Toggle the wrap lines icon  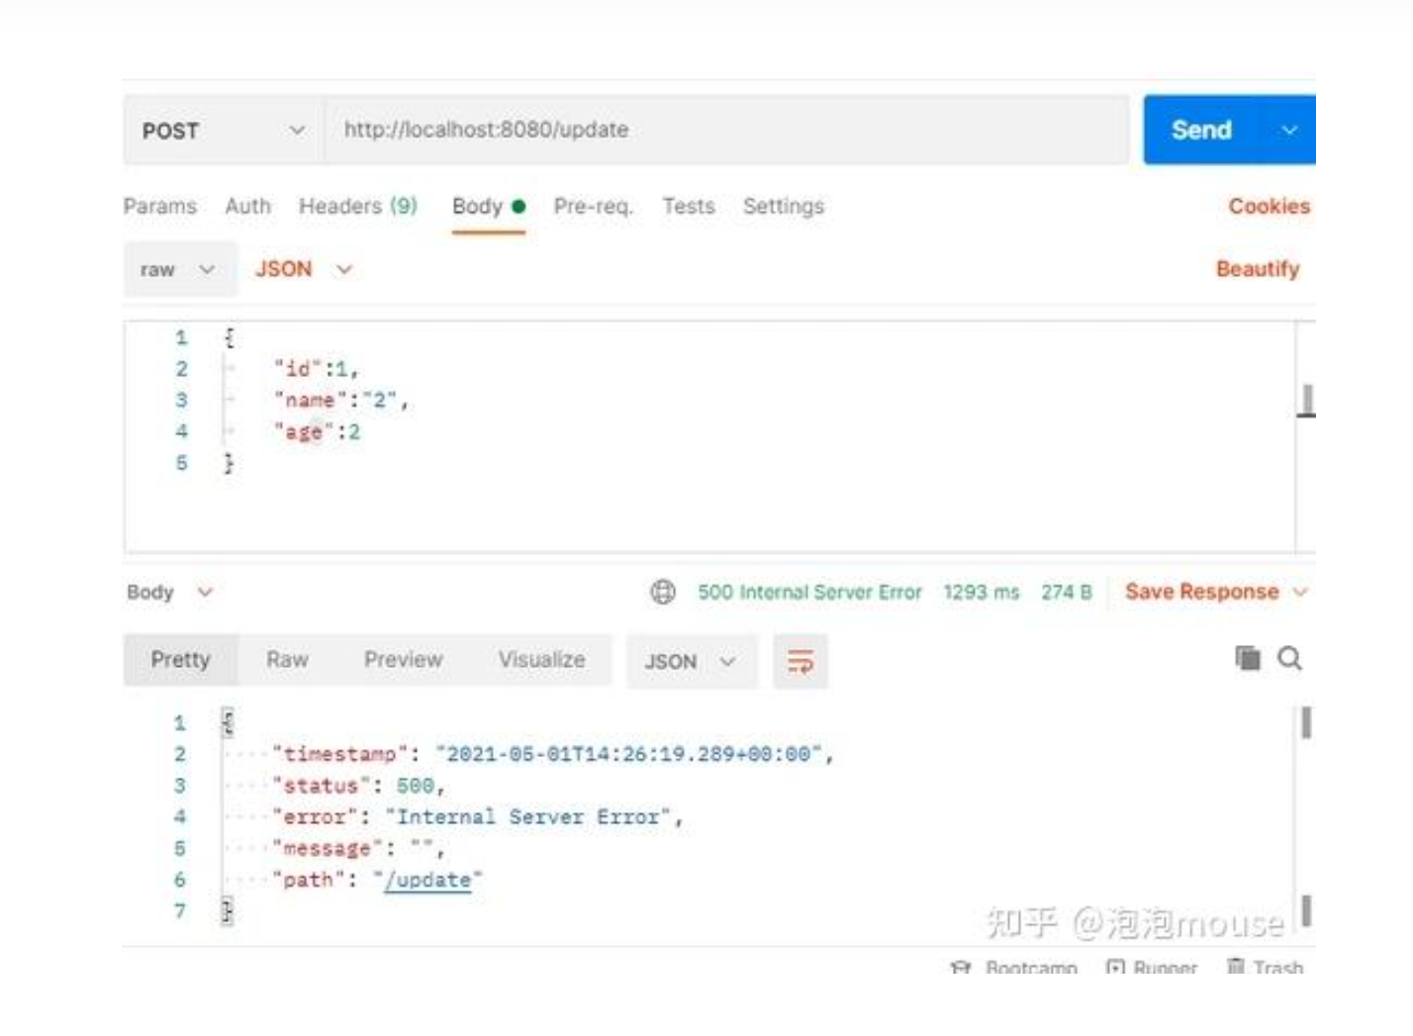pos(801,661)
